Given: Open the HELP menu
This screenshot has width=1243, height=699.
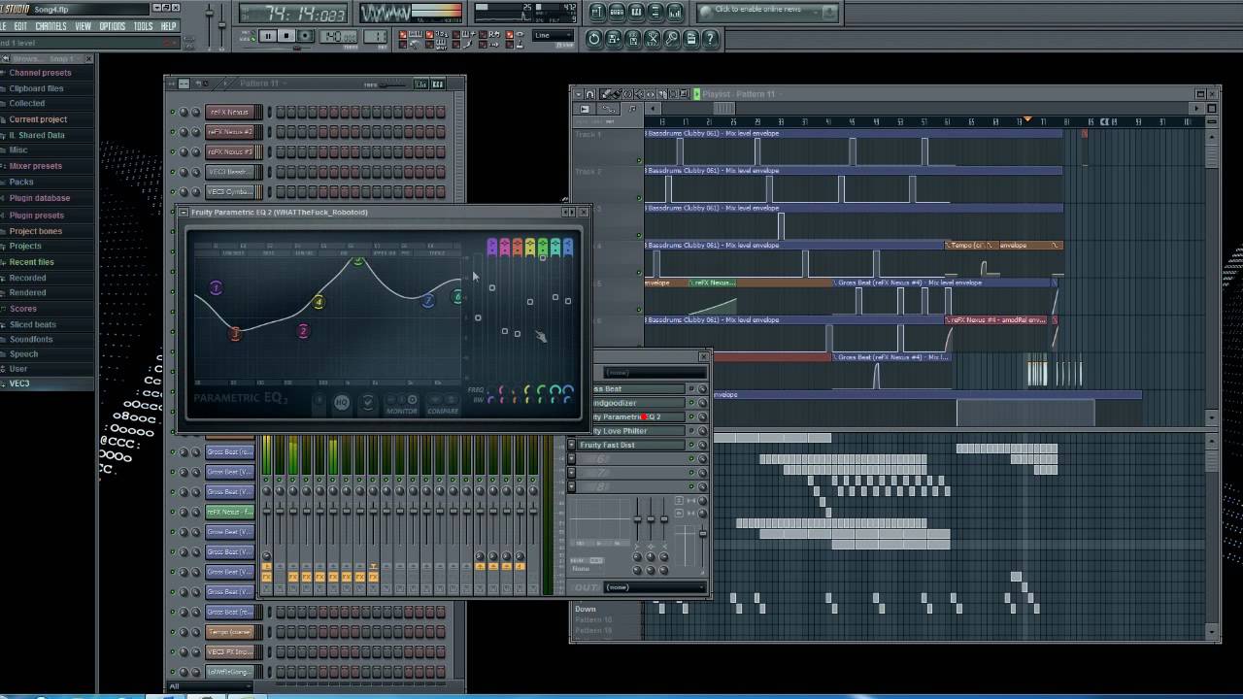Looking at the screenshot, I should 169,26.
